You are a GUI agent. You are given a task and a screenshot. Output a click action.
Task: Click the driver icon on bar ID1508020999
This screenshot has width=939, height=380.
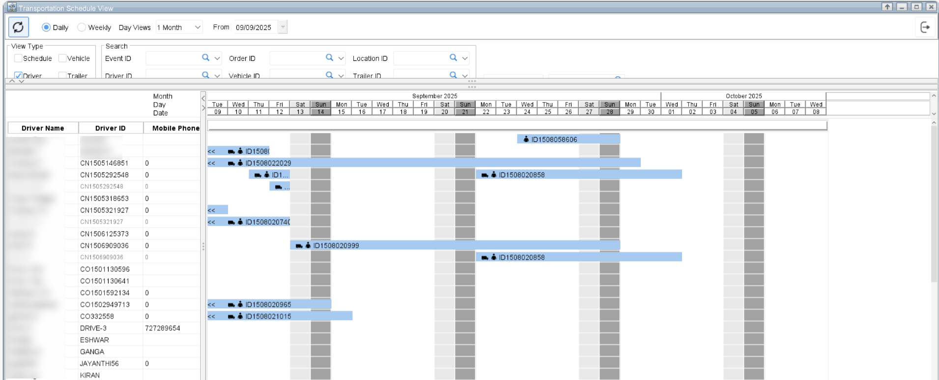click(x=308, y=245)
